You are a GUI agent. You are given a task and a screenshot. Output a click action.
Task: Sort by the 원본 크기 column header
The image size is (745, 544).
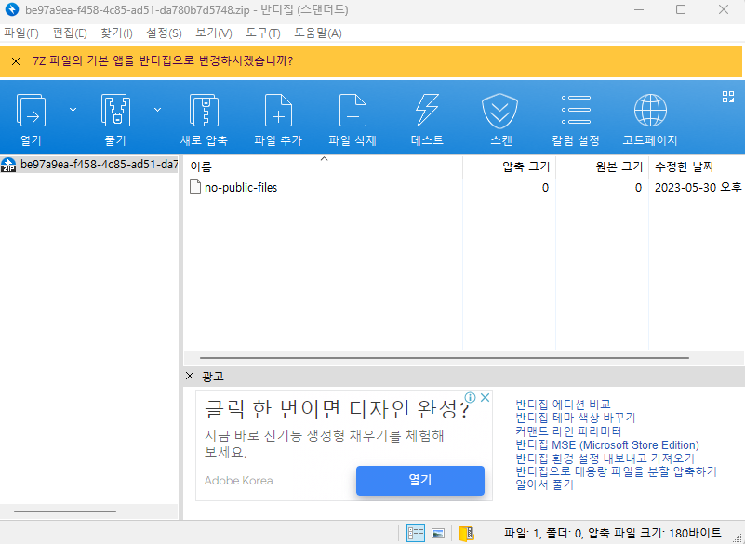click(602, 166)
